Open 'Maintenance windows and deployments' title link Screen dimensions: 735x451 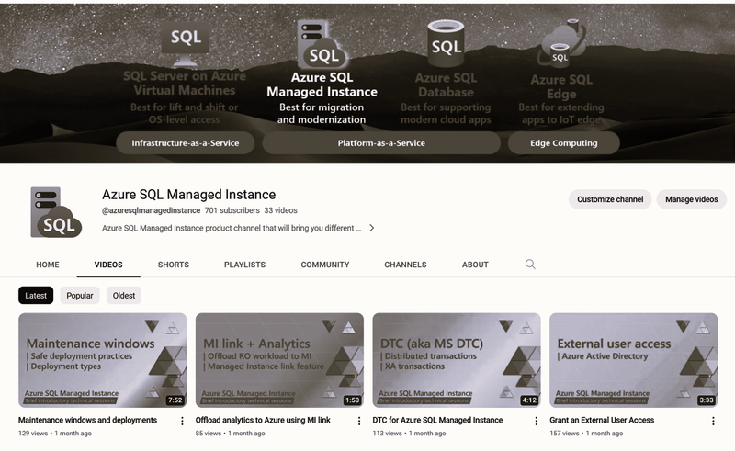click(87, 420)
